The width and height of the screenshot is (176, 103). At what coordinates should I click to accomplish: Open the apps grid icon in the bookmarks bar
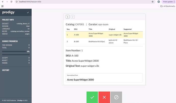tap(2, 6)
